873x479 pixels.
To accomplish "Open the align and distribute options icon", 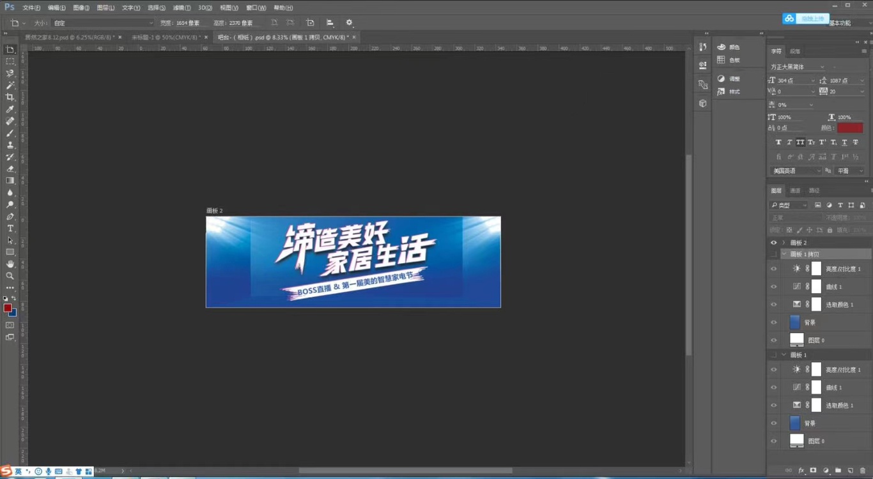I will tap(330, 22).
